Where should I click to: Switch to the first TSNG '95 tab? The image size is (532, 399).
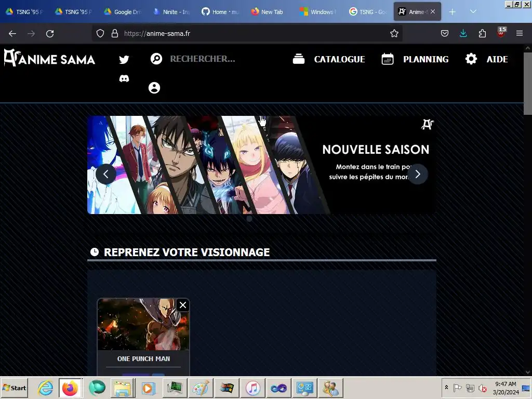point(25,12)
